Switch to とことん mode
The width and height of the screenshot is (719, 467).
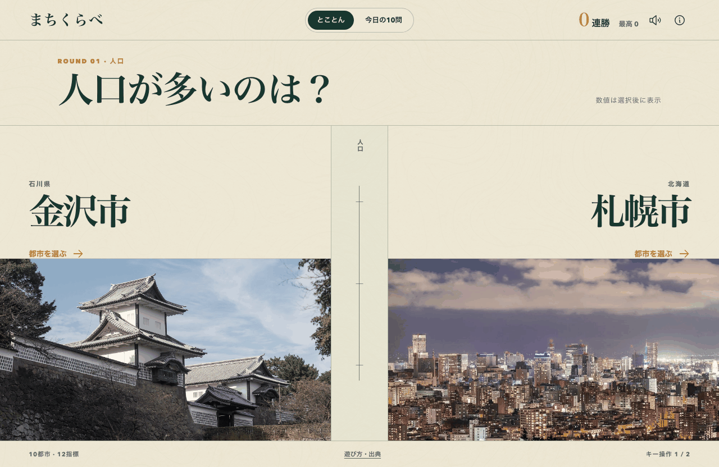[331, 20]
